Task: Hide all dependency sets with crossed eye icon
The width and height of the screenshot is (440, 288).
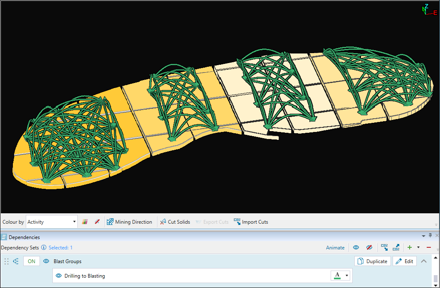Action: pos(369,247)
